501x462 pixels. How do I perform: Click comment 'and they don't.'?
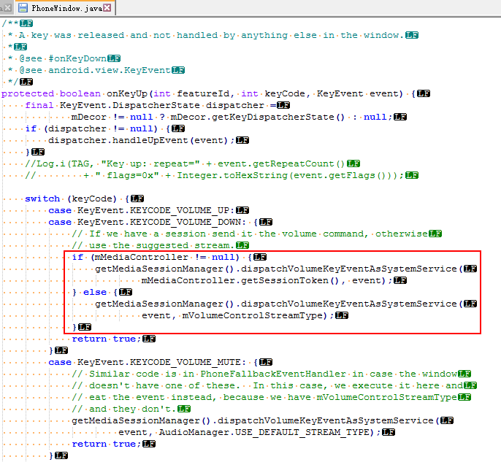133,409
